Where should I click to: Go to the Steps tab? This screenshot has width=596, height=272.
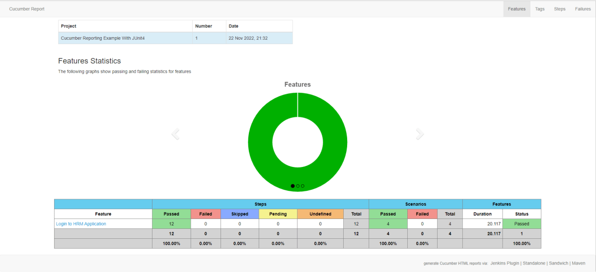click(x=560, y=9)
